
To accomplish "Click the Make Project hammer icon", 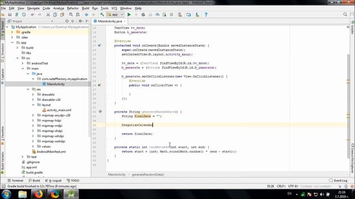I will tap(102, 15).
